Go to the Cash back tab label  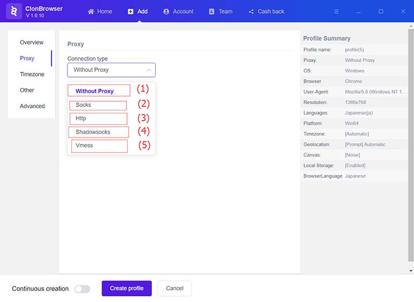(271, 12)
